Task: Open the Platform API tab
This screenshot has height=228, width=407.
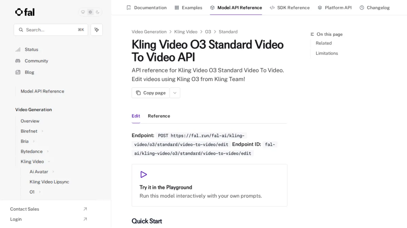Action: (x=335, y=7)
